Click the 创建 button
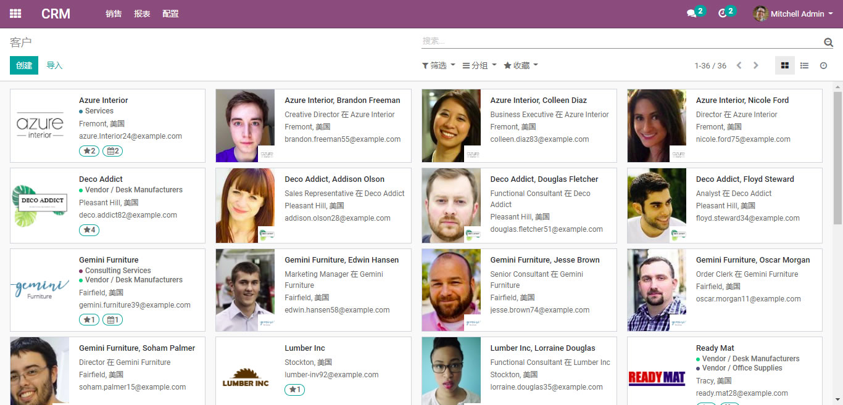The height and width of the screenshot is (405, 843). point(24,65)
